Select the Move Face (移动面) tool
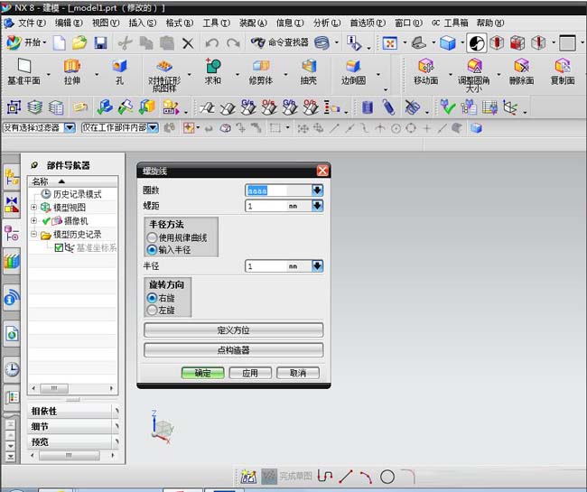Viewport: 587px width, 492px height. (426, 71)
